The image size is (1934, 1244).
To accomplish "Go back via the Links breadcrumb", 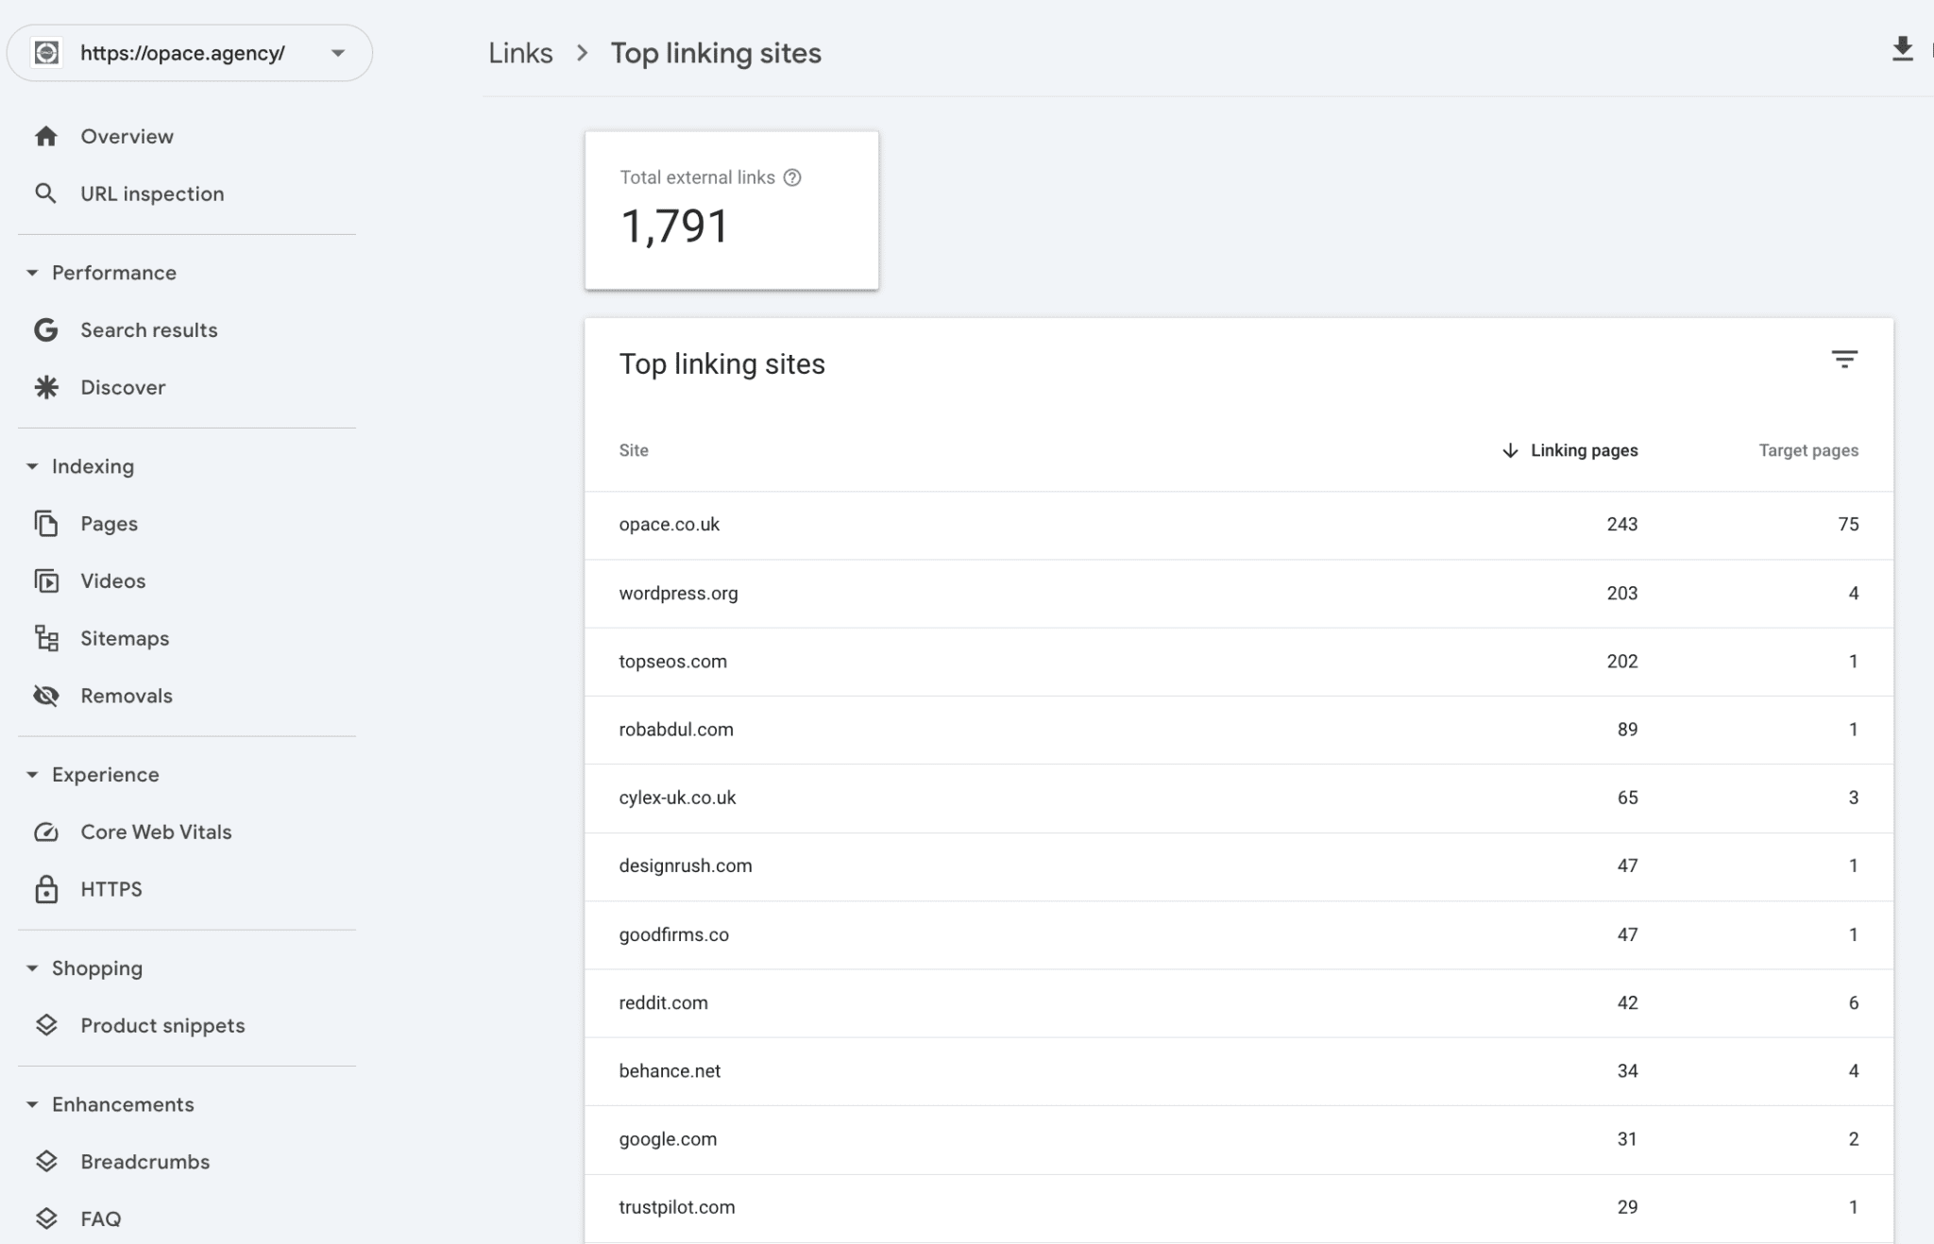I will click(x=520, y=53).
